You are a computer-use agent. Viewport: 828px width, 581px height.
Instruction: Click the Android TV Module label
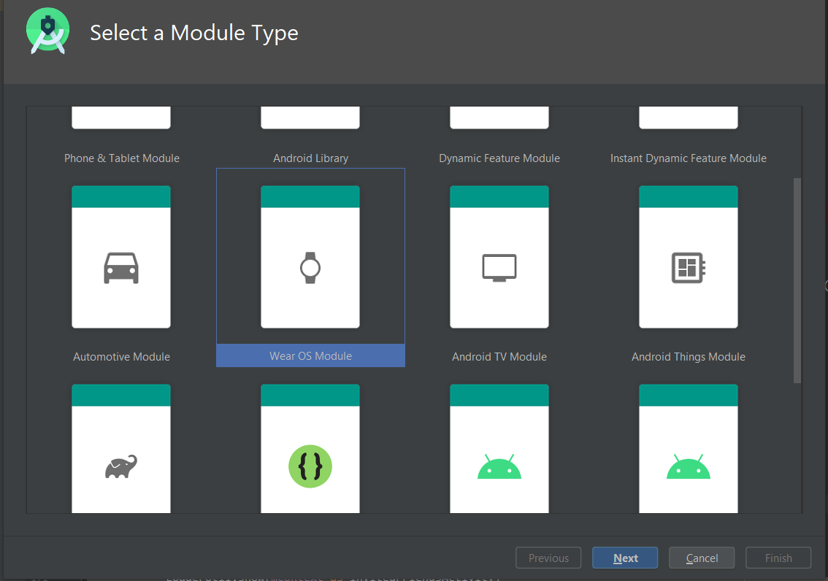coord(499,357)
